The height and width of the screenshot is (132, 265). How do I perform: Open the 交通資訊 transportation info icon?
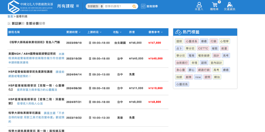pos(230,6)
